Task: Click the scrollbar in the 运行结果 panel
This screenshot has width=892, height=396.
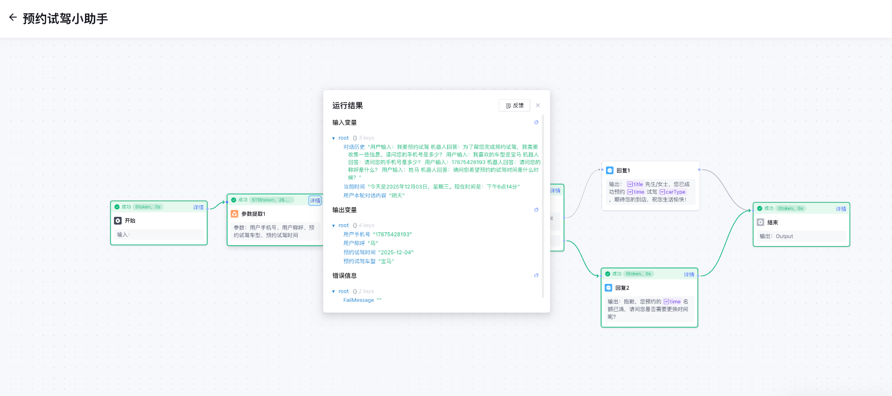Action: coord(543,206)
